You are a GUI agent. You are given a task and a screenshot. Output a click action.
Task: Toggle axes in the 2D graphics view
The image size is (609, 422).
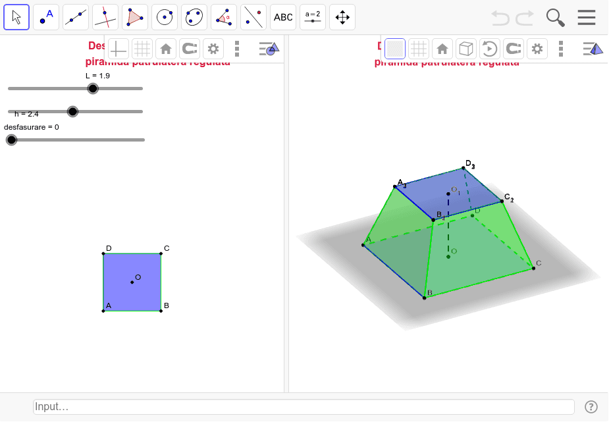119,49
